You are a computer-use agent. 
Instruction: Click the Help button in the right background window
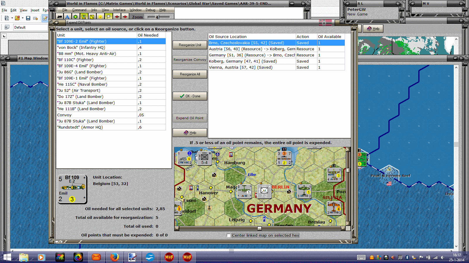click(373, 29)
